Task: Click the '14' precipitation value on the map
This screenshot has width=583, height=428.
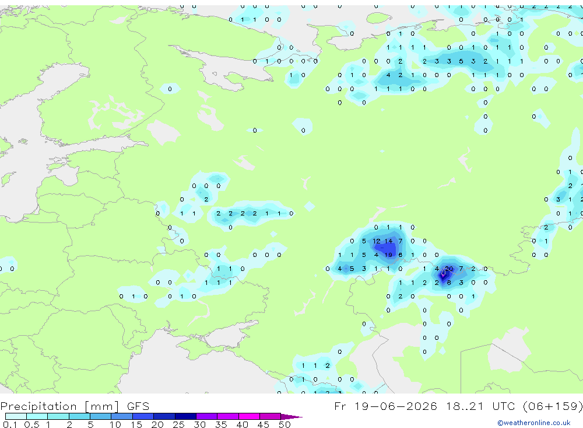Action: tap(388, 241)
